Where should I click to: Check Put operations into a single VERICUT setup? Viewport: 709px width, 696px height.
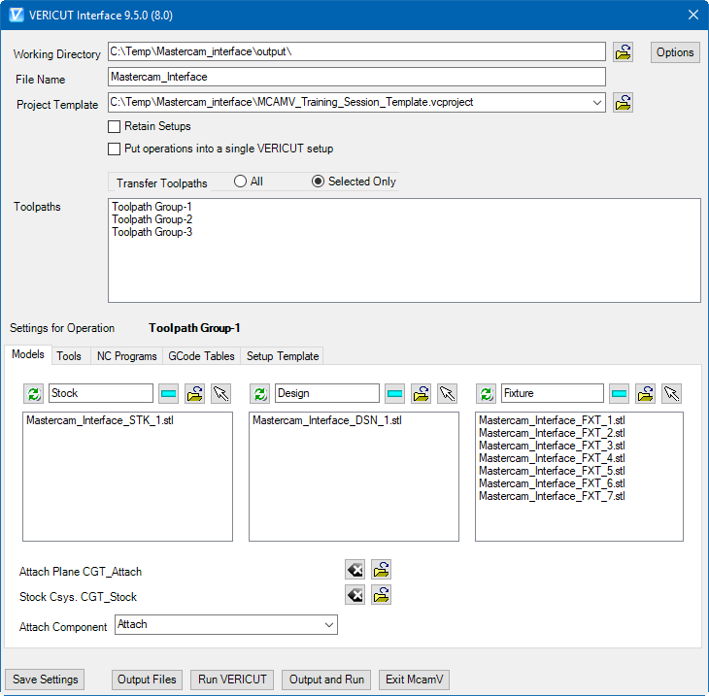tap(115, 149)
